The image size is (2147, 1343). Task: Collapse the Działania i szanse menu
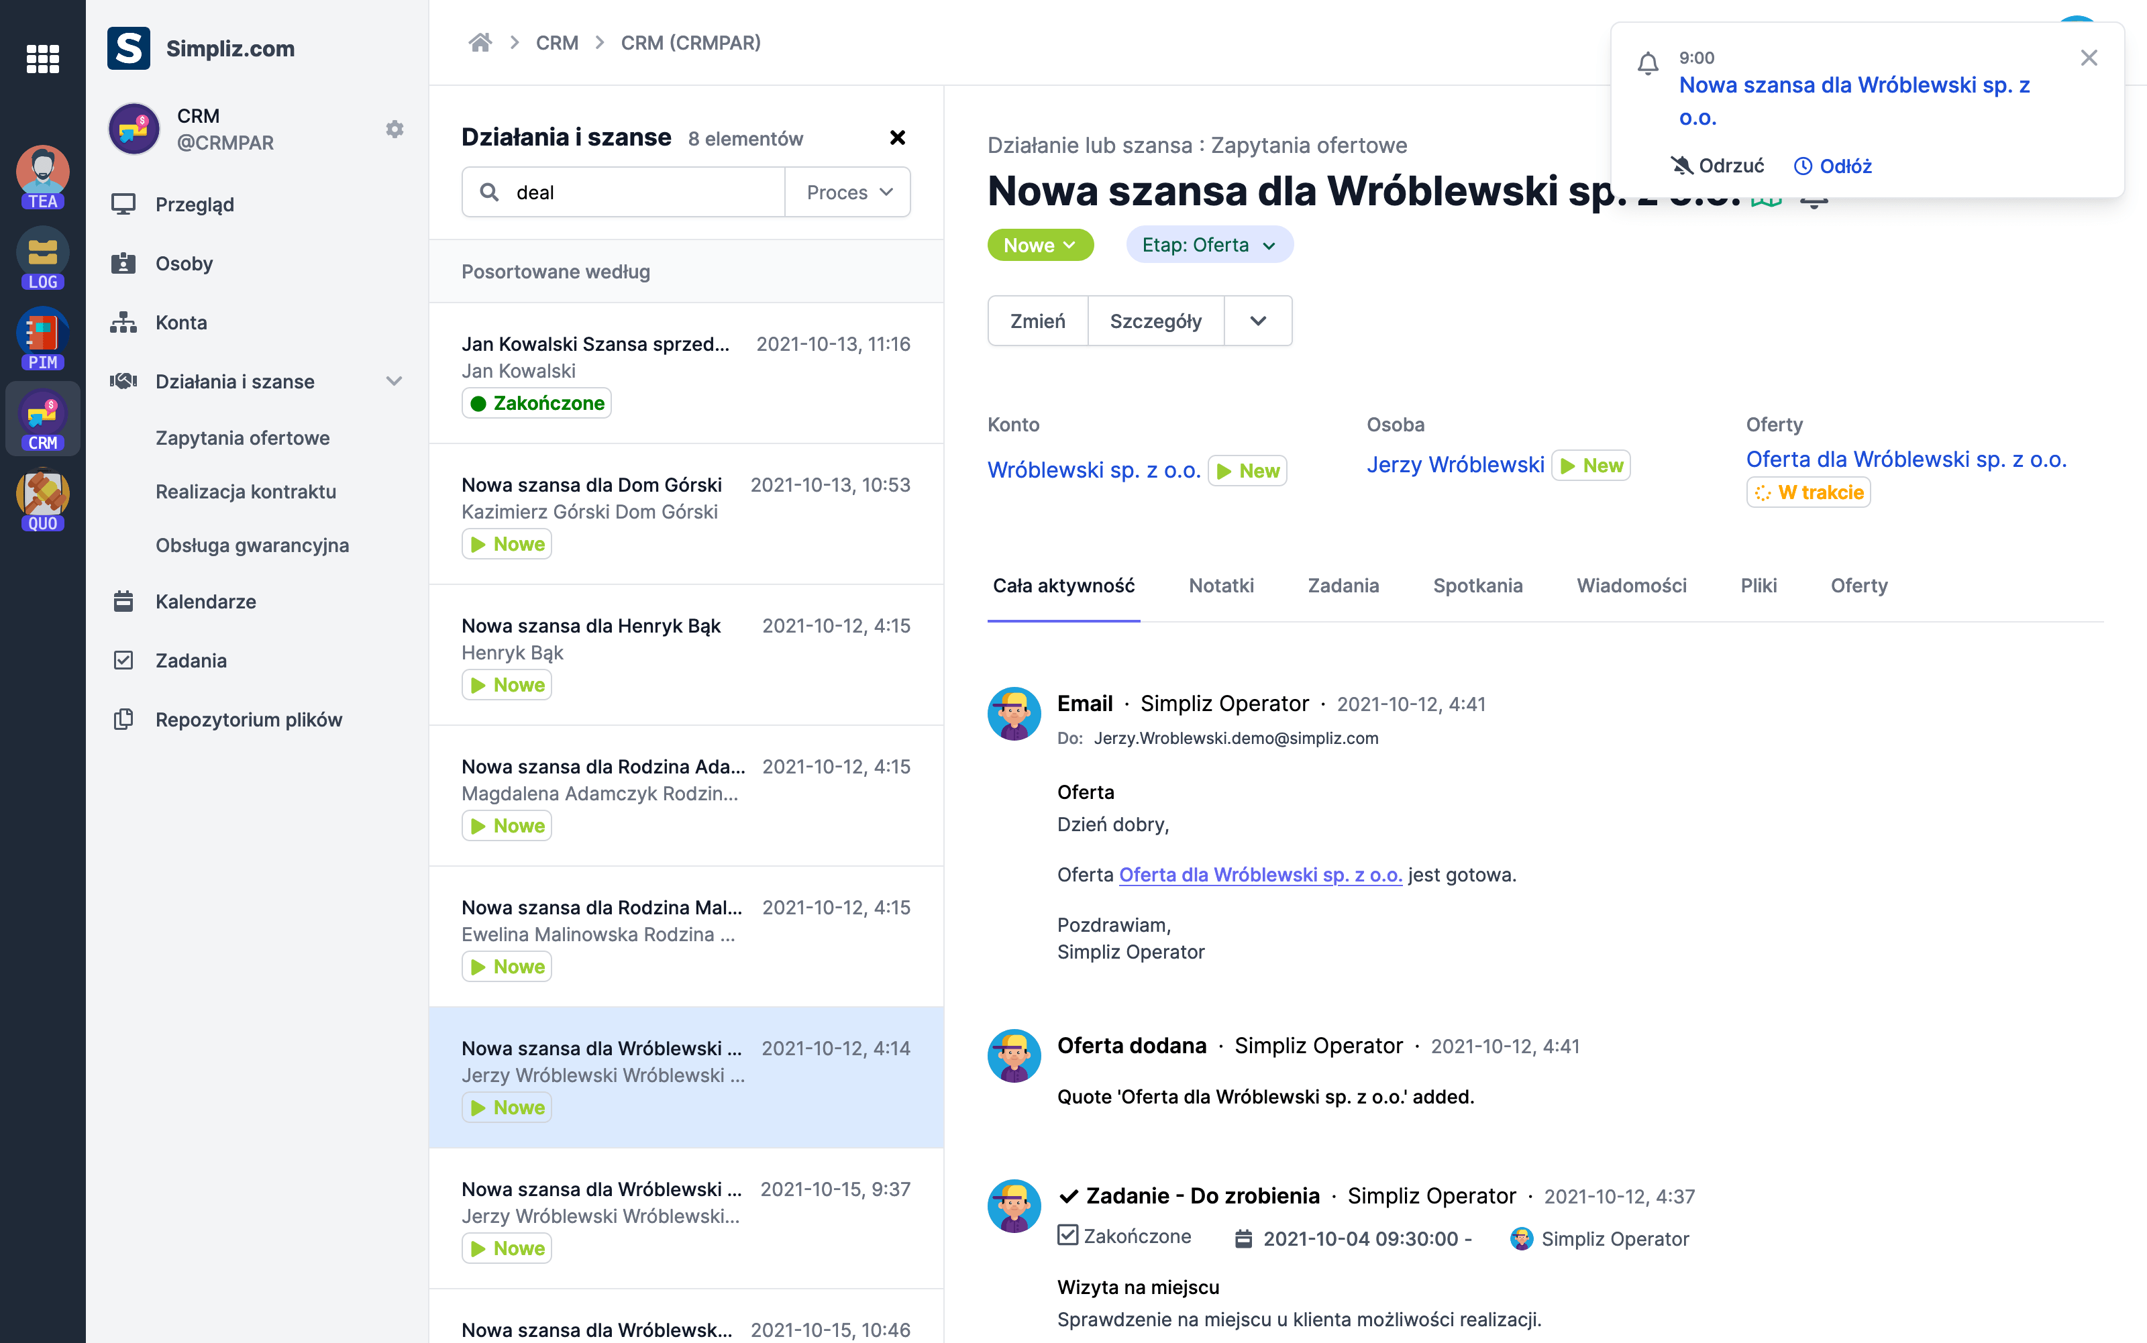click(395, 381)
